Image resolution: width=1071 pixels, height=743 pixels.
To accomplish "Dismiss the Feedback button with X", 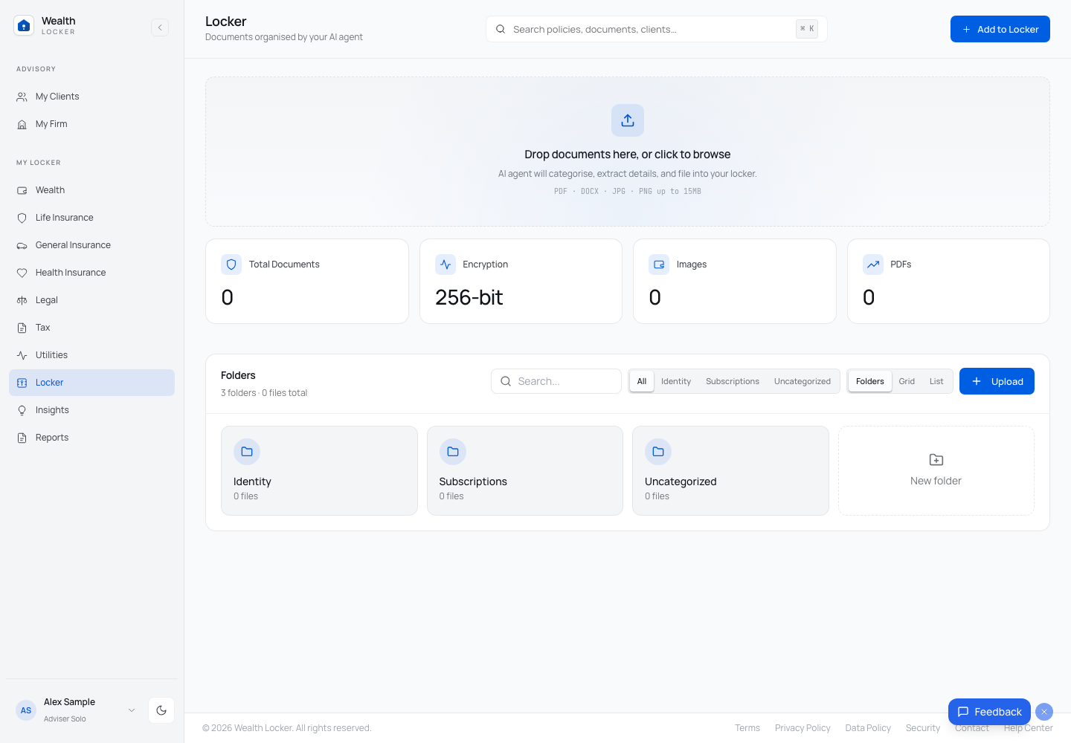I will (x=1044, y=712).
